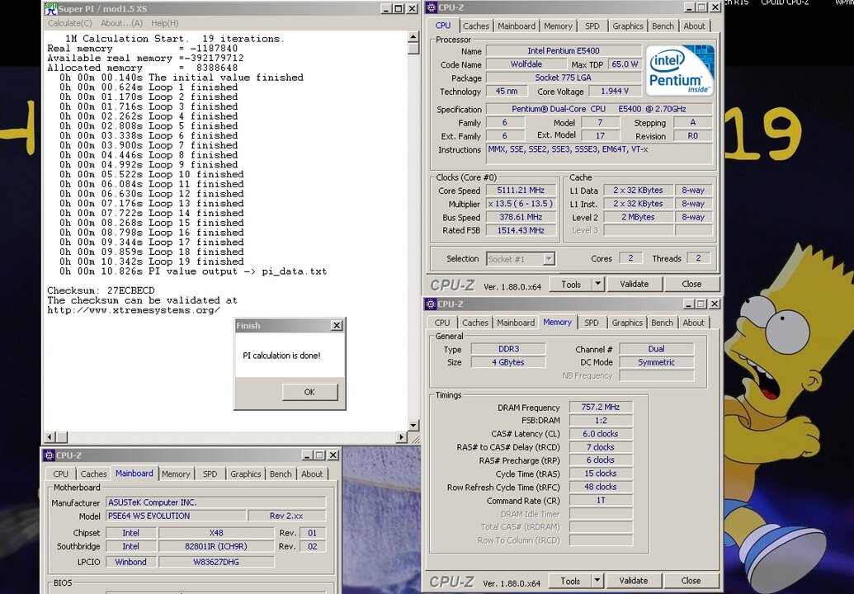Open Graphics tab in the CPU-Z Memory window
The width and height of the screenshot is (854, 594).
(x=627, y=323)
